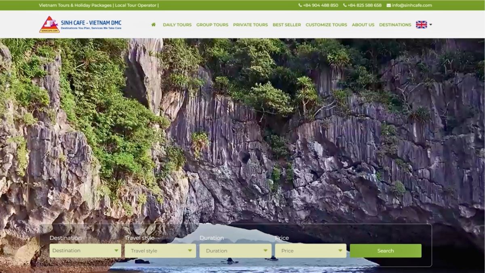
Task: Click the green Search button
Action: 386,251
